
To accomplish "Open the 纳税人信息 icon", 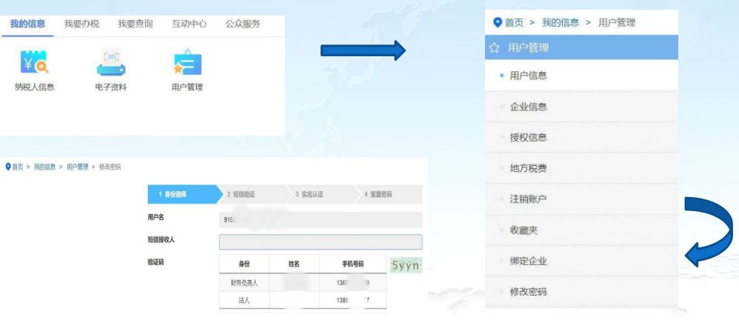I will [x=34, y=63].
